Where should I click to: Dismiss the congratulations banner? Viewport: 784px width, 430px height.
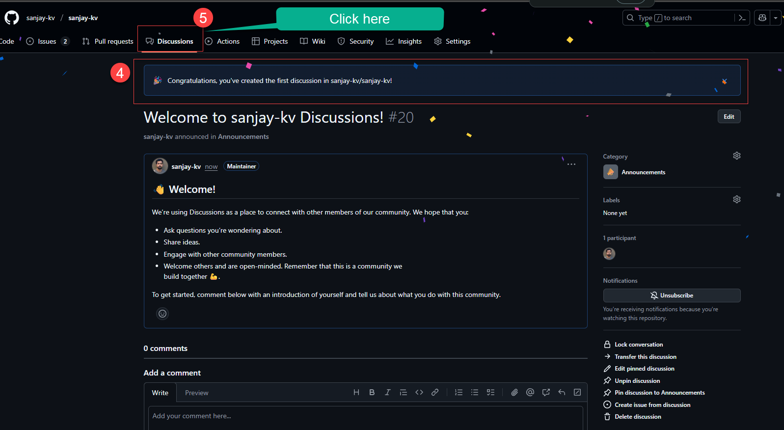pyautogui.click(x=724, y=81)
